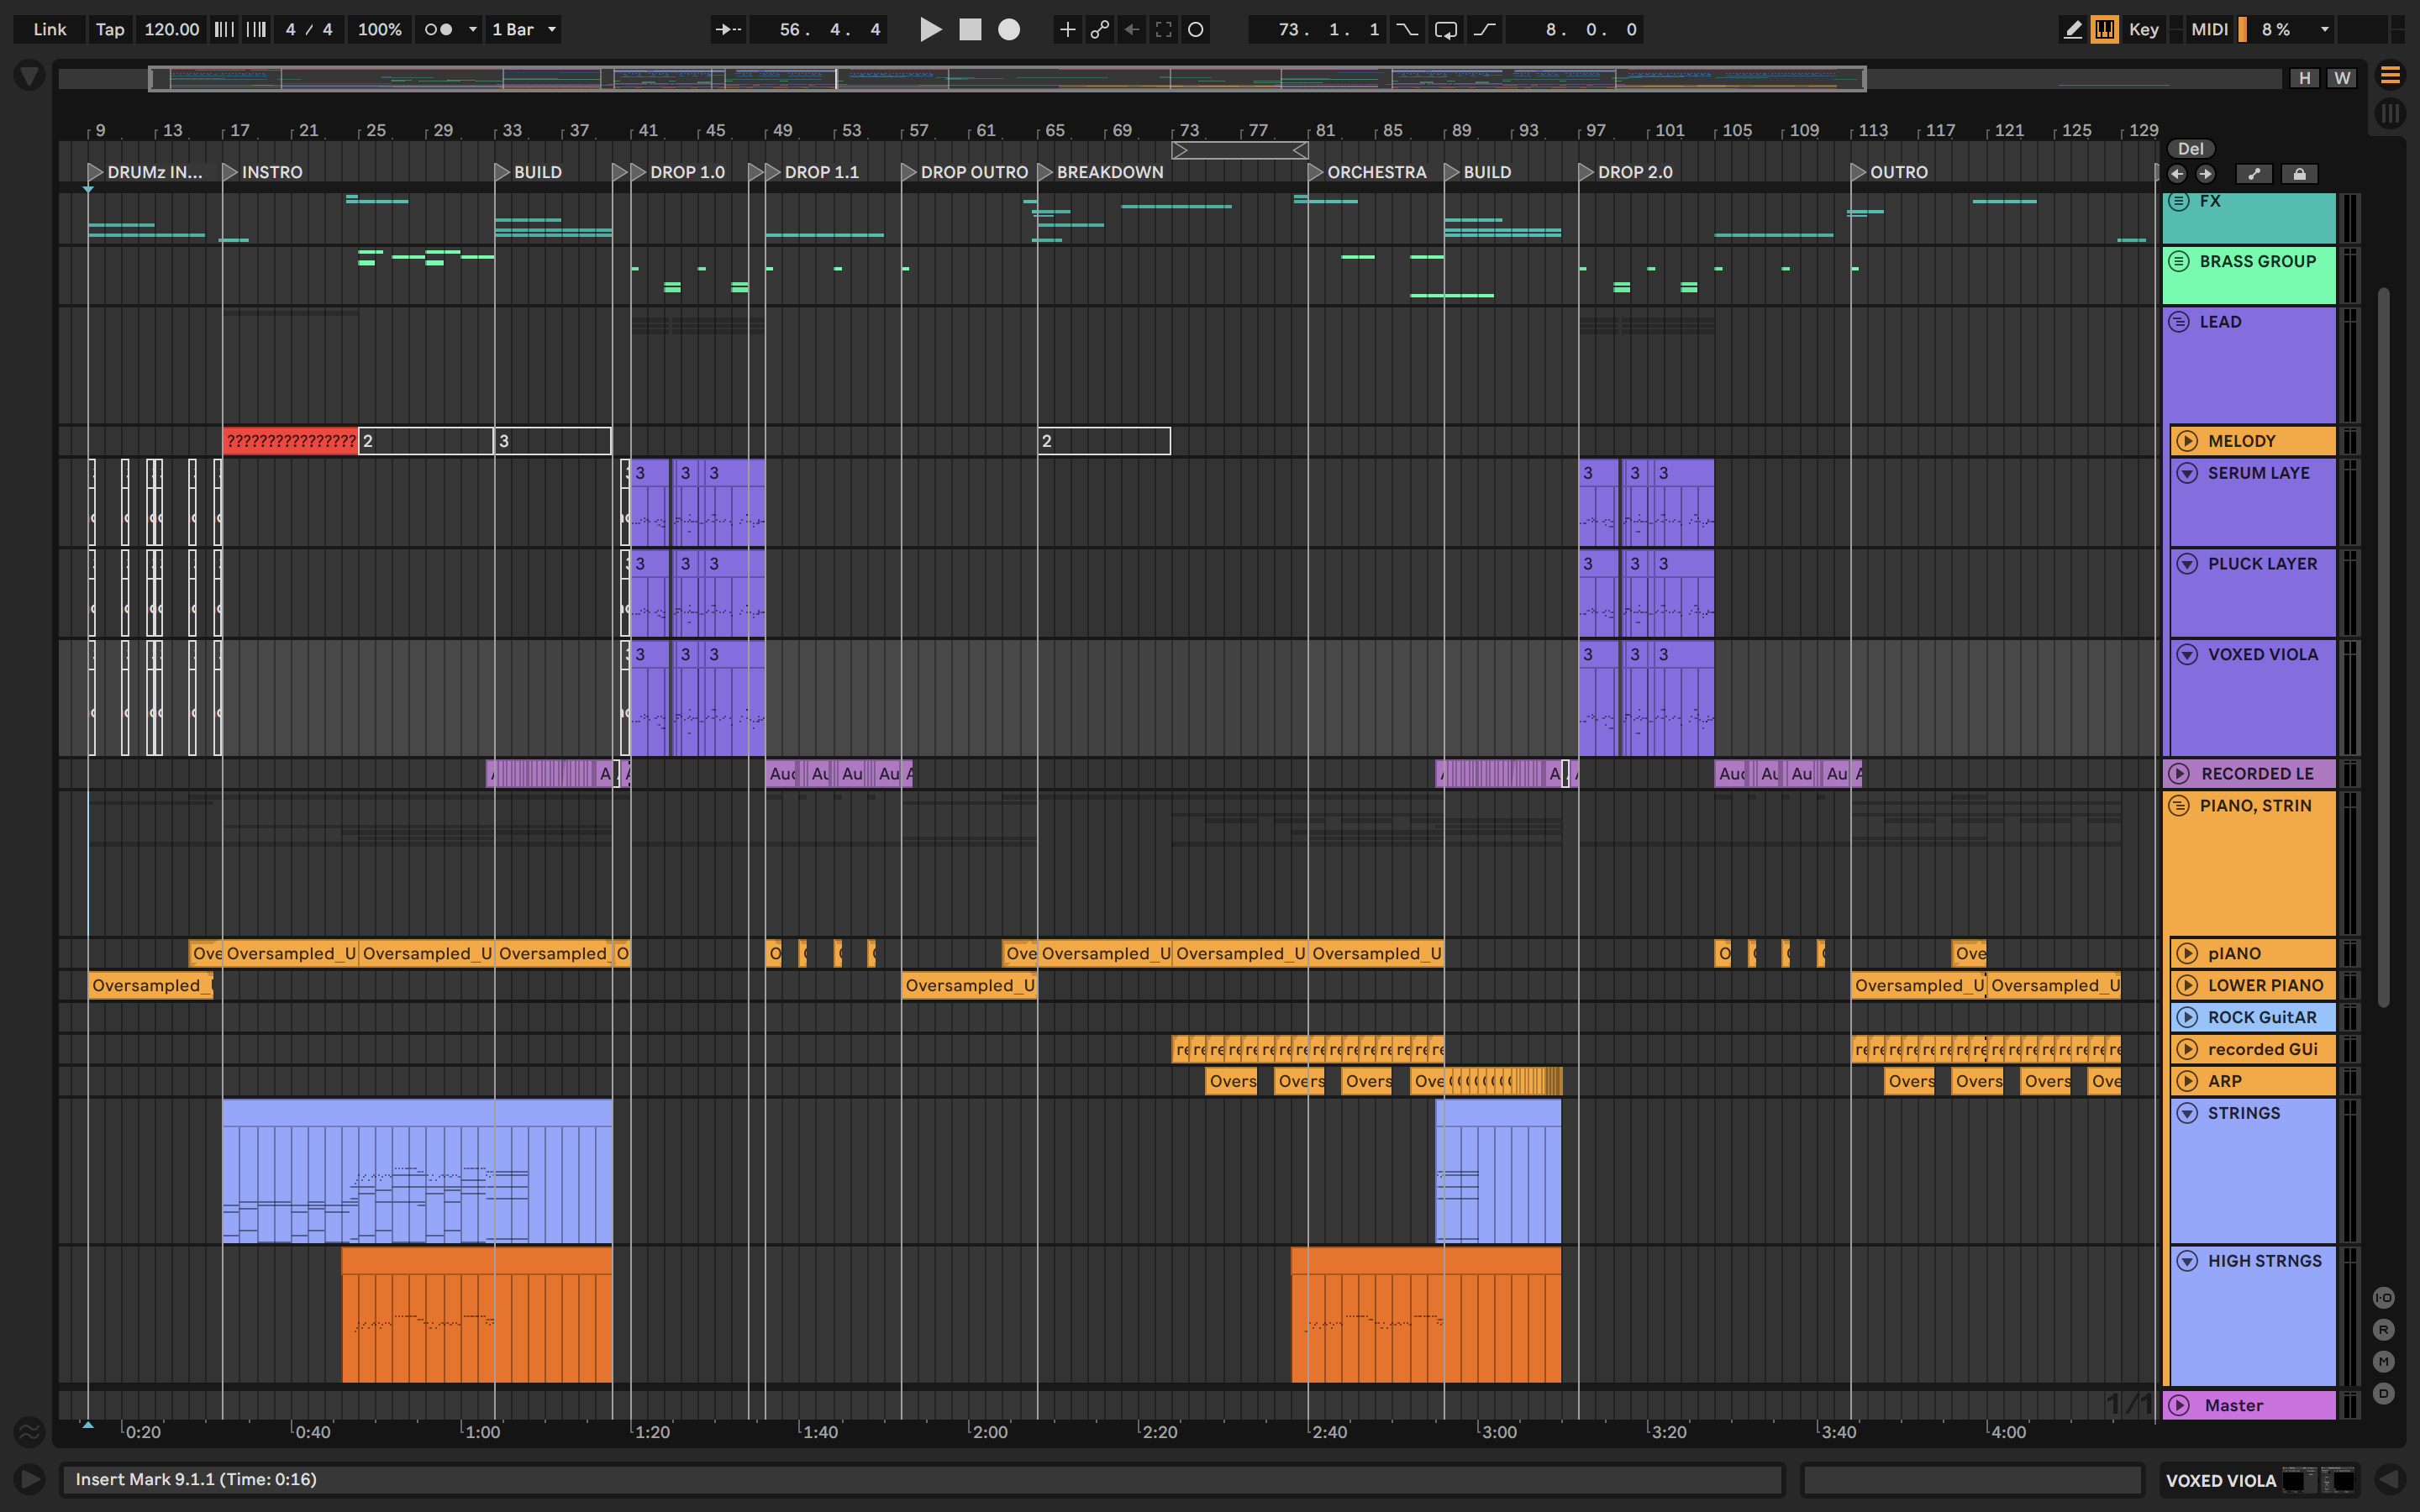Toggle automation arm button in transport
Viewport: 2420px width, 1512px height.
pyautogui.click(x=1099, y=29)
